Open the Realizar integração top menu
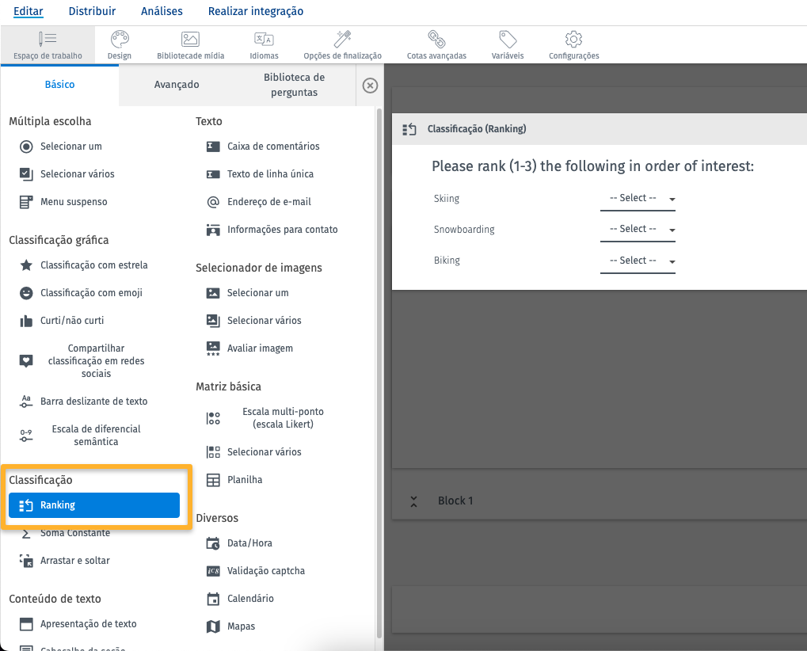The image size is (807, 651). pyautogui.click(x=256, y=11)
